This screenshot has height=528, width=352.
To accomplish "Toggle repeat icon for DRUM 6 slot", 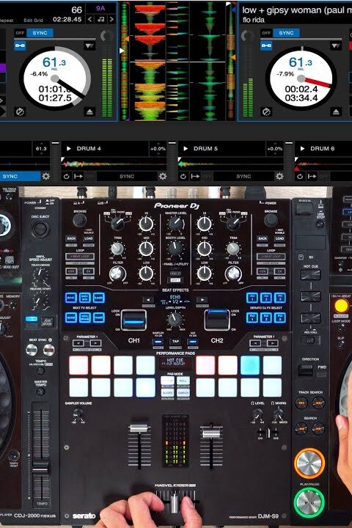I will point(300,176).
